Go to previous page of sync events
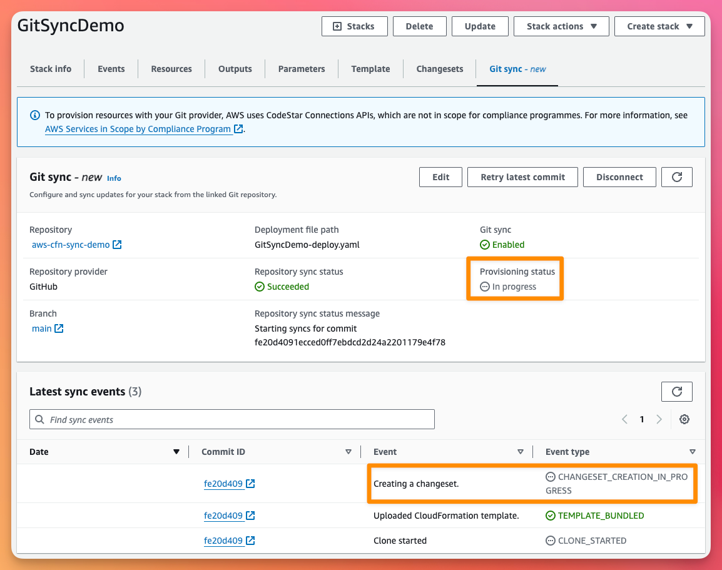Screen dimensions: 722x570 click(x=625, y=419)
